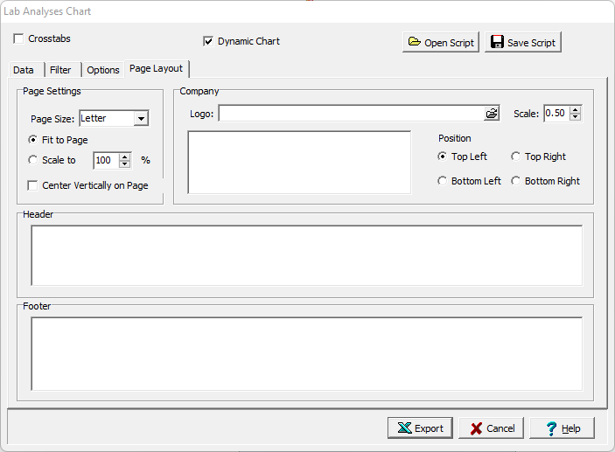615x452 pixels.
Task: Click the Open Script button
Action: click(x=441, y=42)
